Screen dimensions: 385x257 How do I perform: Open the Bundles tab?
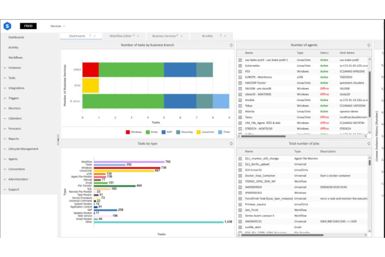(207, 36)
